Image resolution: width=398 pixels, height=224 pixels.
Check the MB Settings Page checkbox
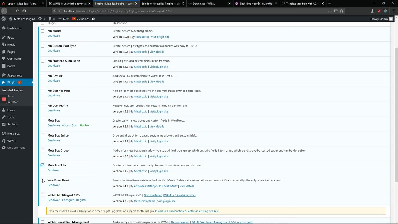43,91
